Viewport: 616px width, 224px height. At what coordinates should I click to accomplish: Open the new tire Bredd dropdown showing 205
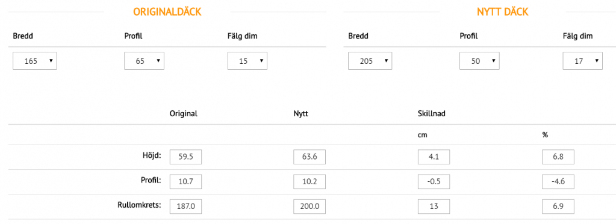point(370,61)
